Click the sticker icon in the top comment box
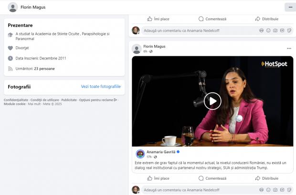 click(x=289, y=30)
